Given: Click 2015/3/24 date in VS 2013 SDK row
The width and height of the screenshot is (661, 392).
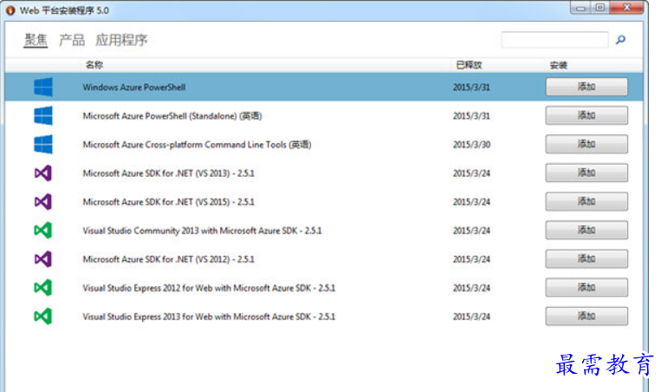Looking at the screenshot, I should click(x=471, y=173).
